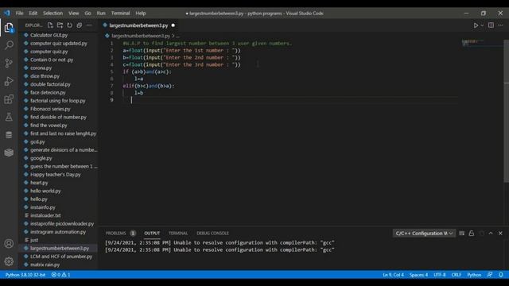Change language mode via Python
This screenshot has width=509, height=286.
474,275
